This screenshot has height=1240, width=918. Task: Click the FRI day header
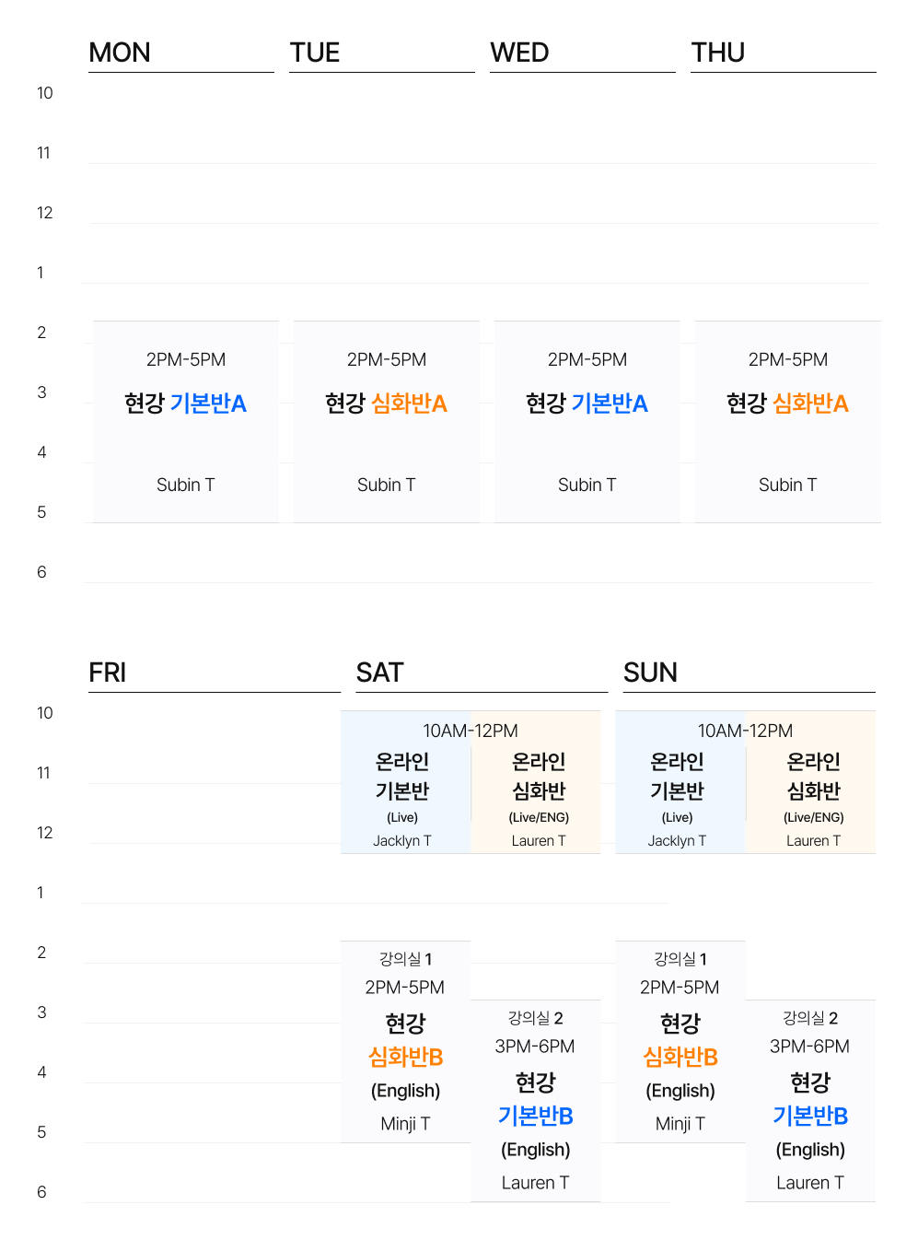[x=108, y=673]
